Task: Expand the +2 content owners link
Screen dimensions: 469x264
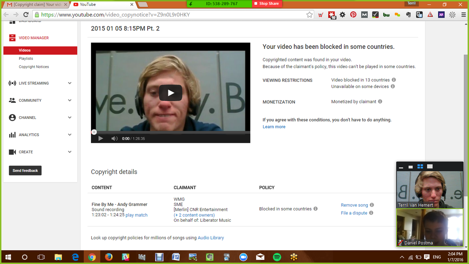Action: 194,215
